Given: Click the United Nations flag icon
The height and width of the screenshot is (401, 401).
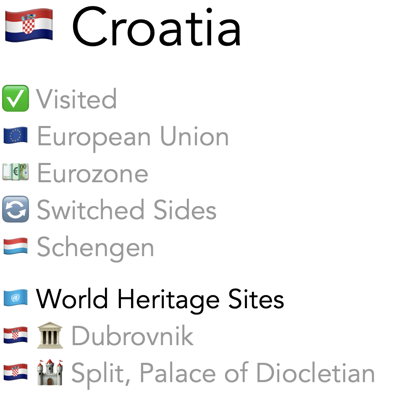Looking at the screenshot, I should point(16,299).
